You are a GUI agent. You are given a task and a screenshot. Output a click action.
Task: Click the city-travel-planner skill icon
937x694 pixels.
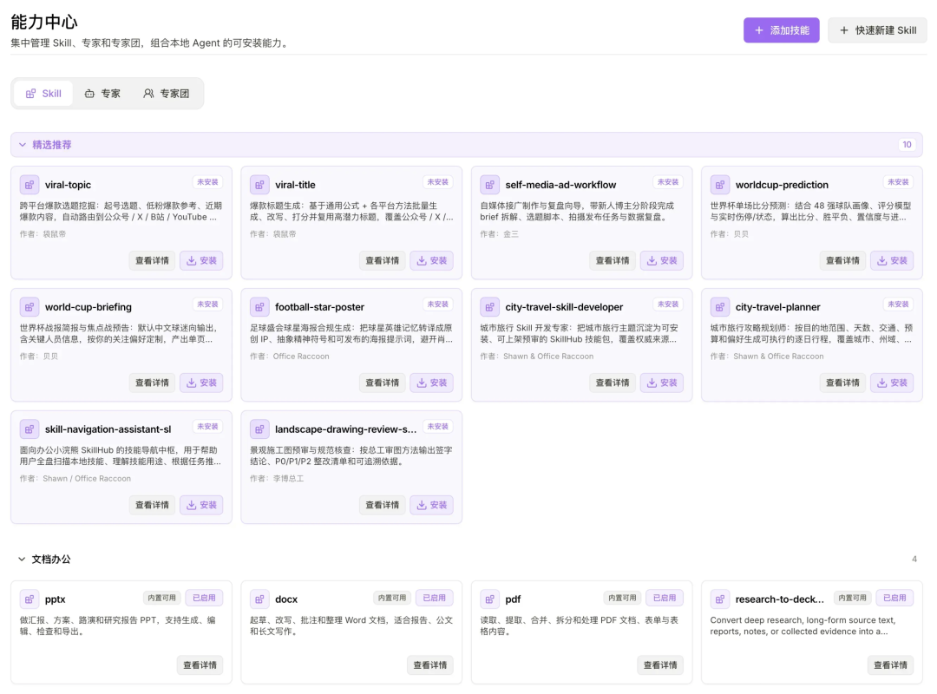click(x=719, y=307)
